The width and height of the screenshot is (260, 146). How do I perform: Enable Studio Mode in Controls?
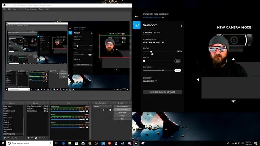122,113
